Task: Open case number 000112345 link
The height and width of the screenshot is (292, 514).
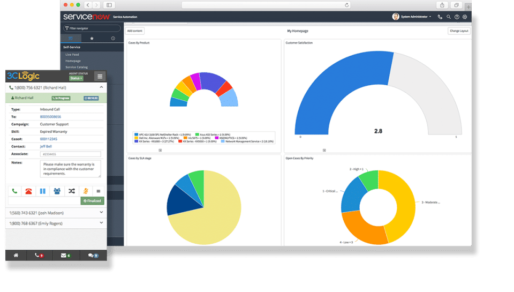Action: click(x=49, y=139)
